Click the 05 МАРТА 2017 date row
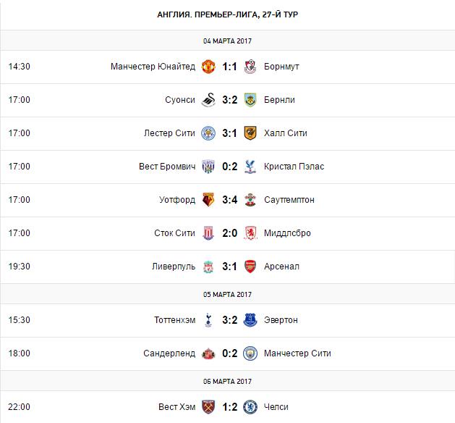Screen dimensions: 455x423 click(227, 294)
